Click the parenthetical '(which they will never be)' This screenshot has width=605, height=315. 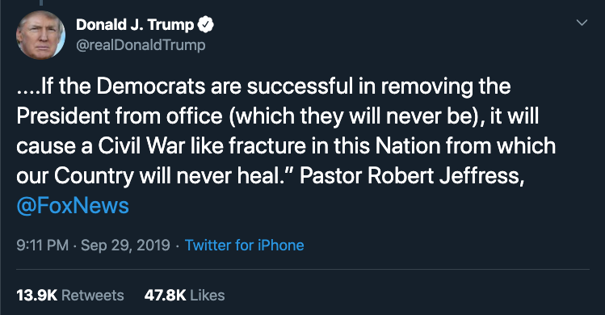357,115
